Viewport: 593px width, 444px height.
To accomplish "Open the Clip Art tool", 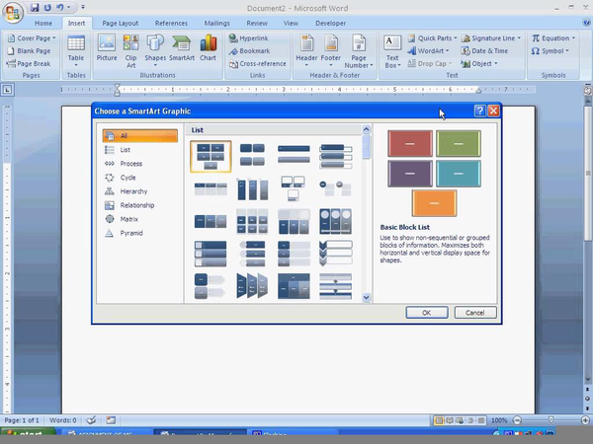I will pos(131,45).
